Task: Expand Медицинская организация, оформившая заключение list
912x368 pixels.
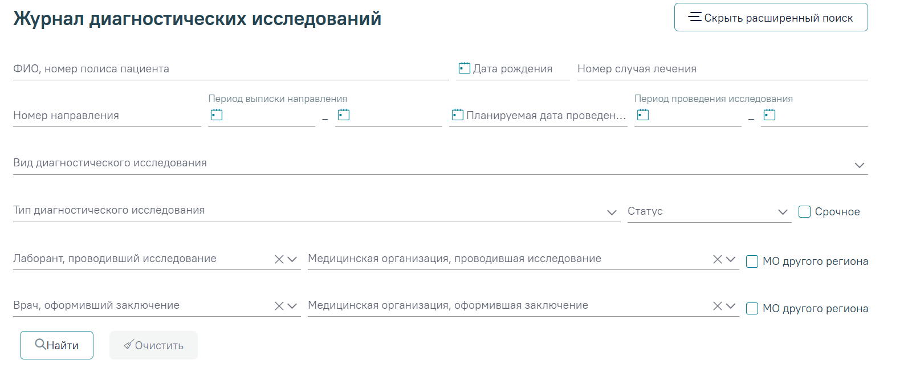Action: pyautogui.click(x=731, y=306)
